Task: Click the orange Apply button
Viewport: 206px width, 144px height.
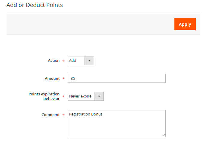Action: (185, 24)
